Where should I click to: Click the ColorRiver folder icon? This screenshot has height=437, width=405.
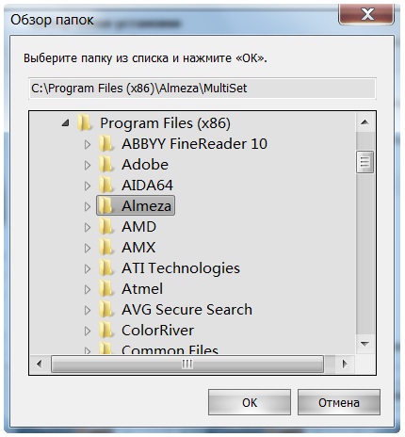(x=105, y=331)
